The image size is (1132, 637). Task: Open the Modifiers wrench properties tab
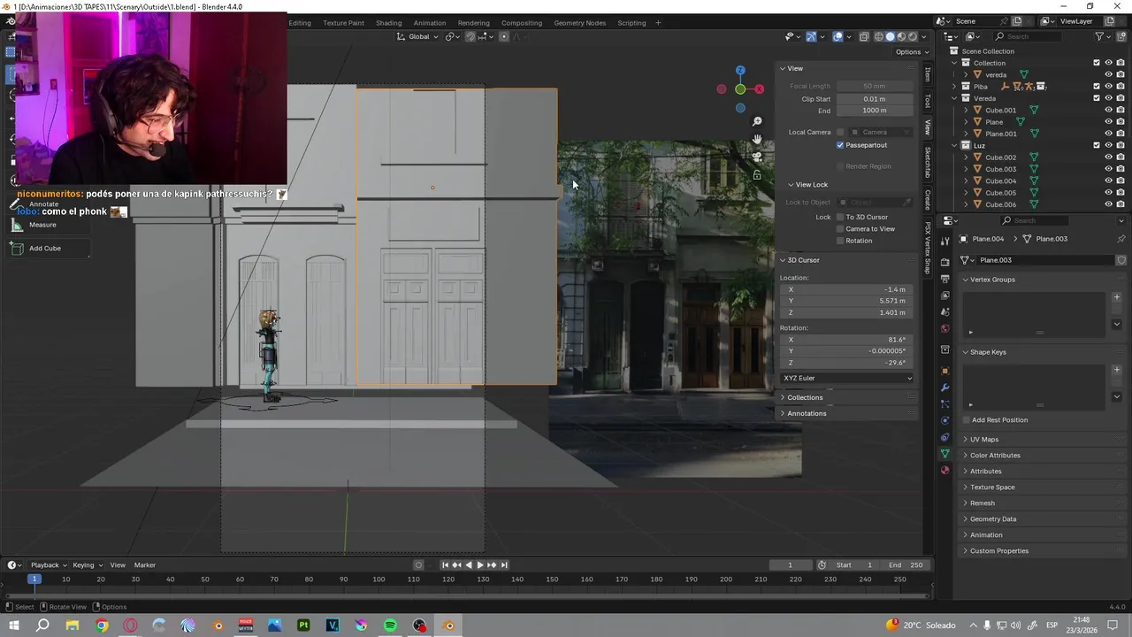pos(945,388)
